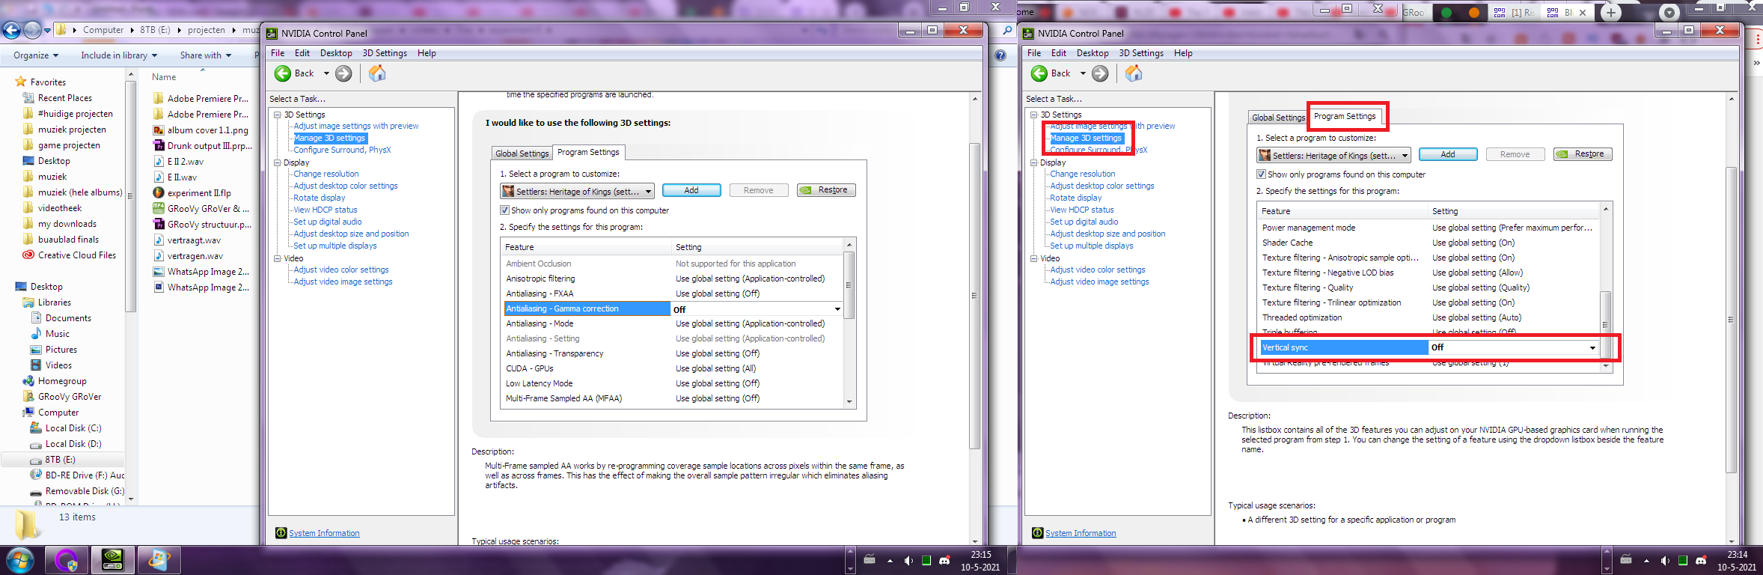Open the Windows Start orb

point(19,560)
